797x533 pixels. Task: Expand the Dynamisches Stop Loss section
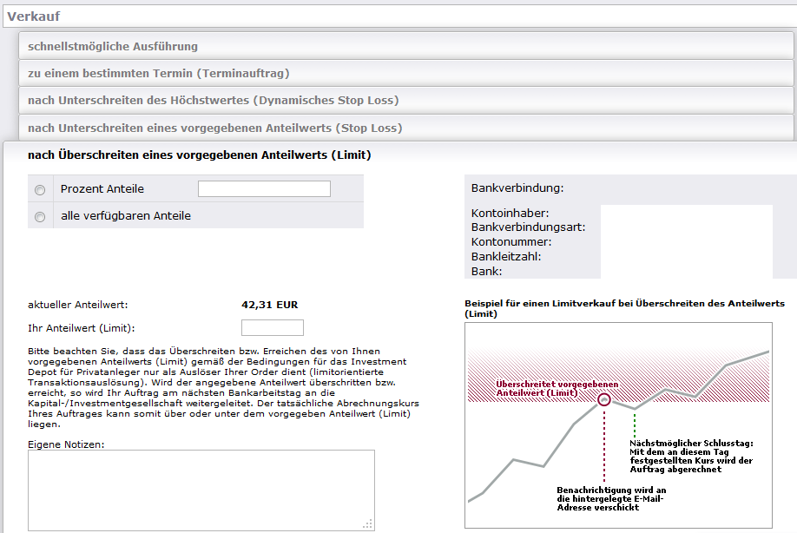pyautogui.click(x=405, y=100)
